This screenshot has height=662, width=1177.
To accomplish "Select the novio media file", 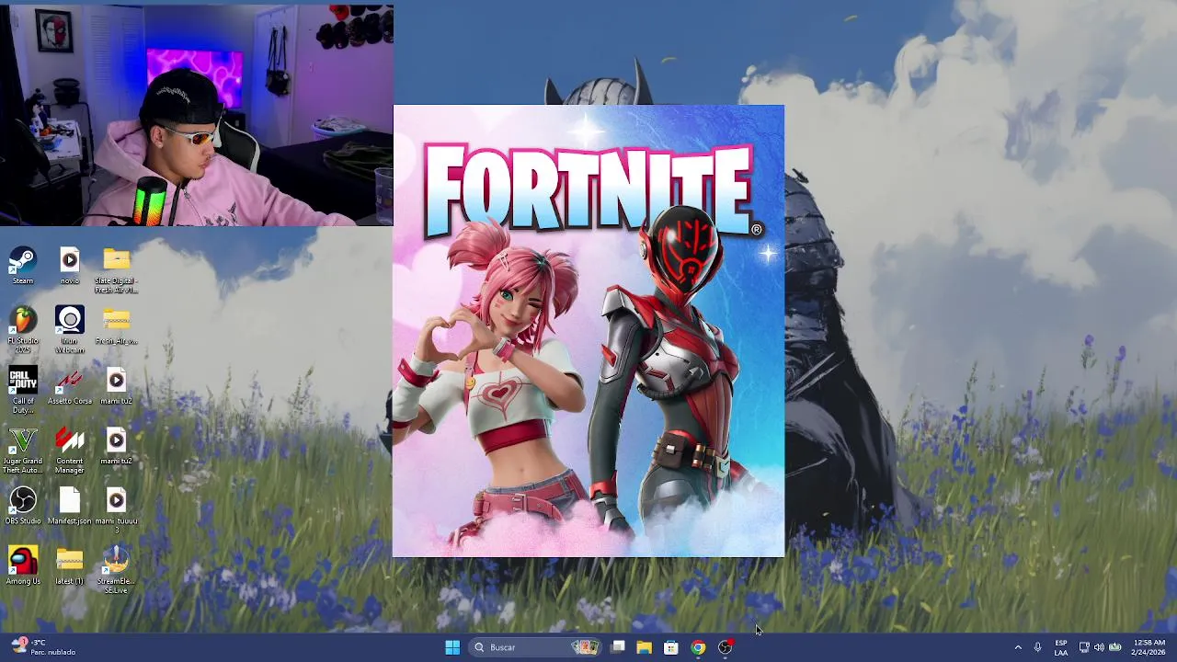I will click(70, 266).
